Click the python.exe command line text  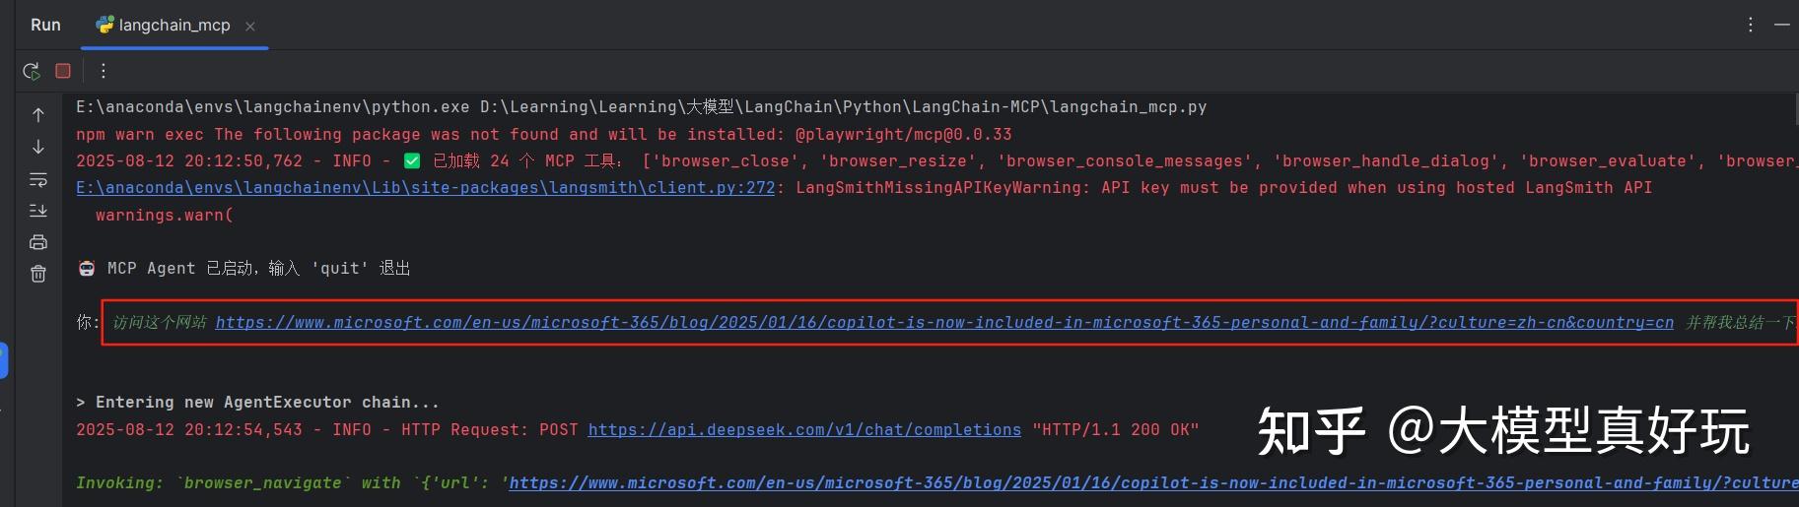point(641,107)
